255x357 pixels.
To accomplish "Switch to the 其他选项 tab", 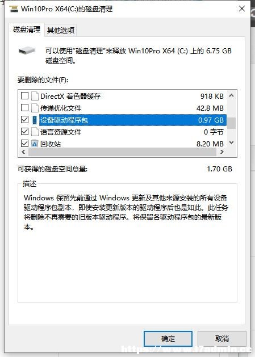I will [x=61, y=30].
